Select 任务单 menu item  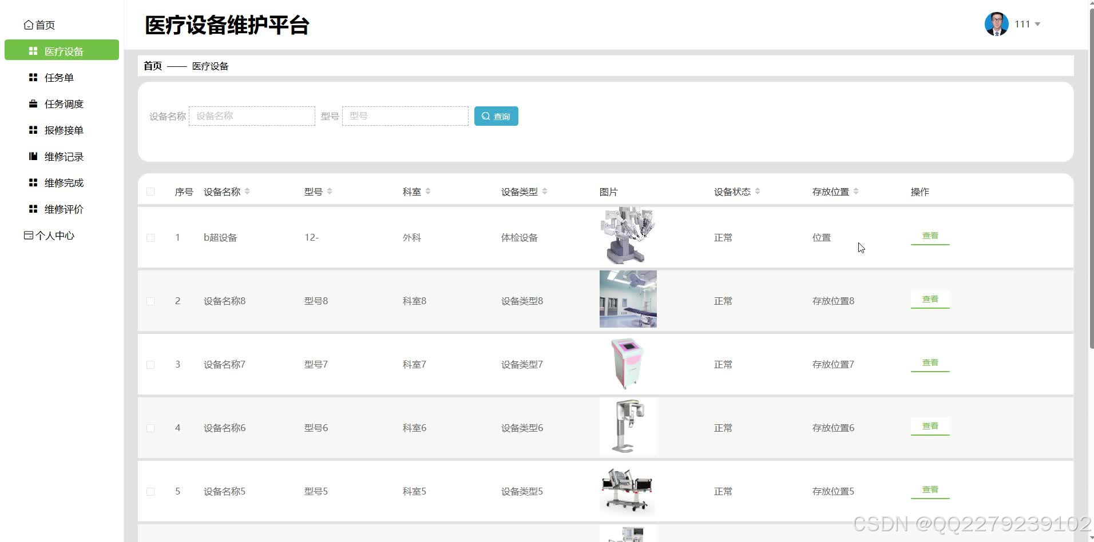(x=62, y=77)
